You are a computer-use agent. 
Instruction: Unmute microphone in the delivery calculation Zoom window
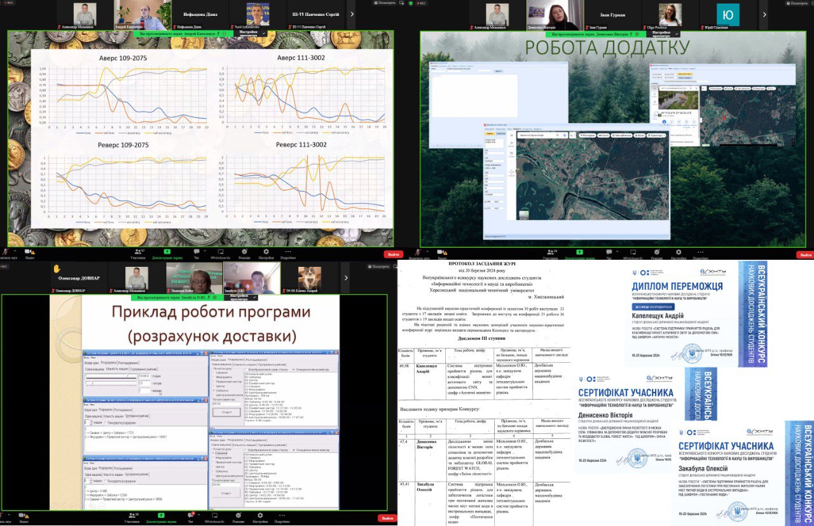pos(4,517)
